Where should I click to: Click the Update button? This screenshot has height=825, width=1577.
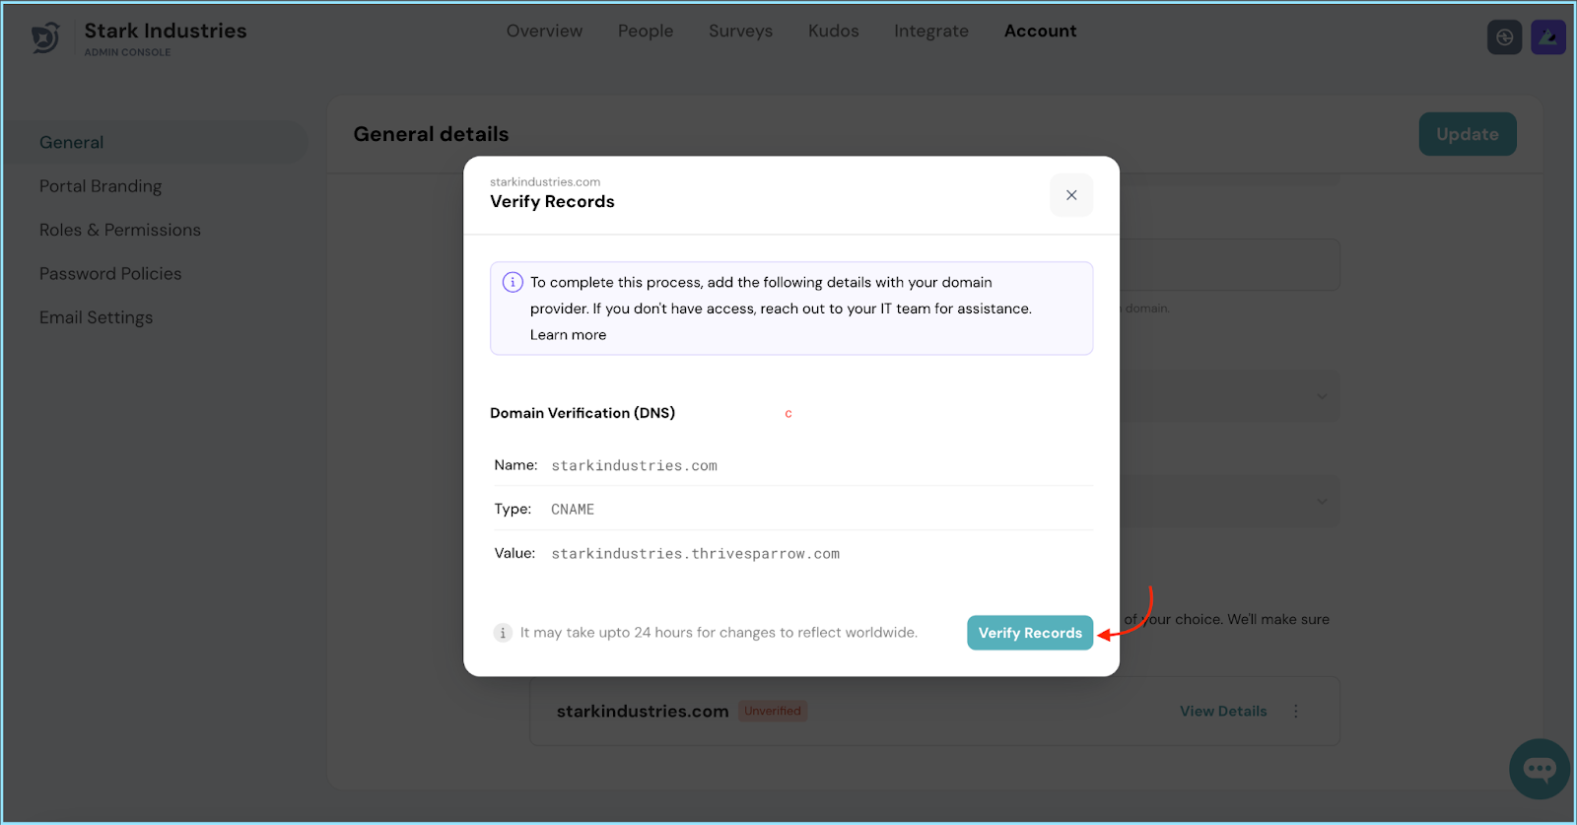coord(1467,134)
